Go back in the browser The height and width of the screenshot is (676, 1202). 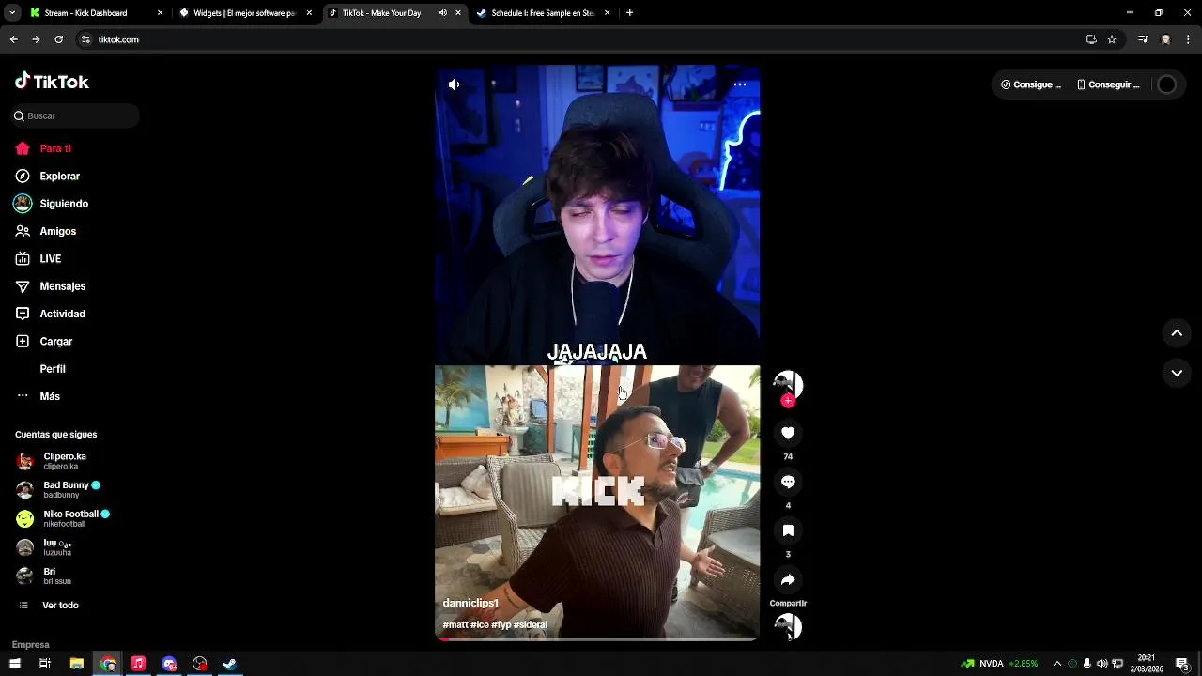(x=13, y=39)
